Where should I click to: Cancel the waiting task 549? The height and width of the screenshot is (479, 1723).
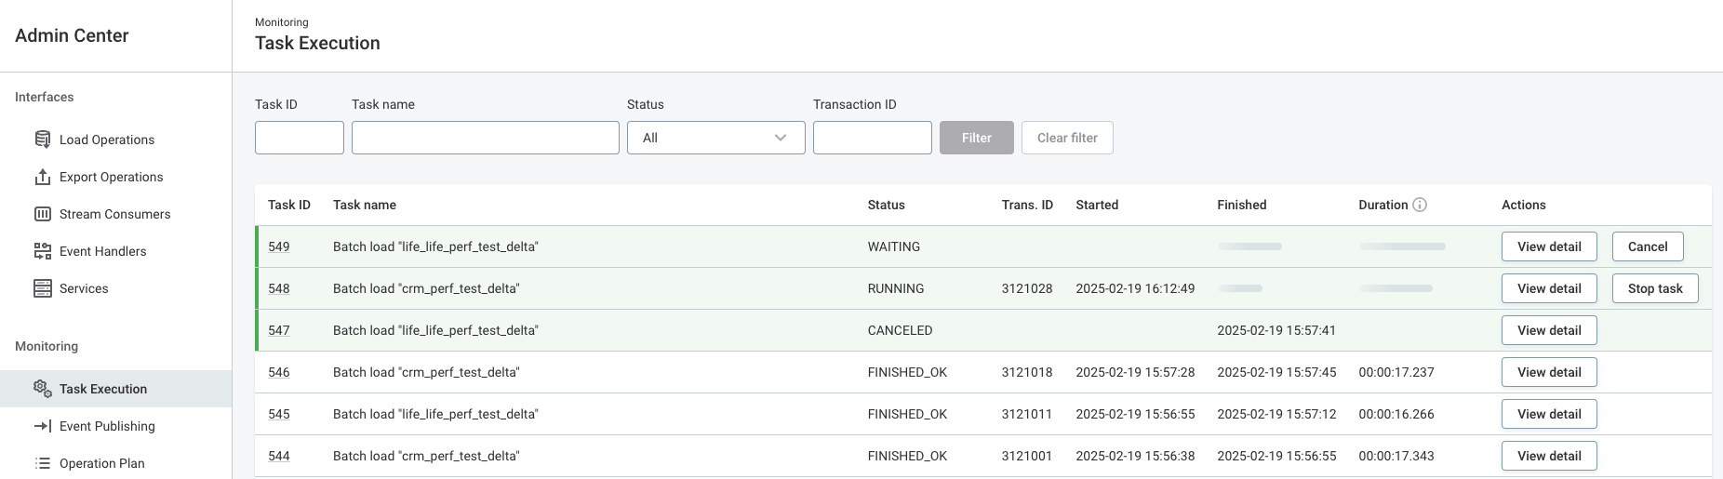click(1647, 246)
